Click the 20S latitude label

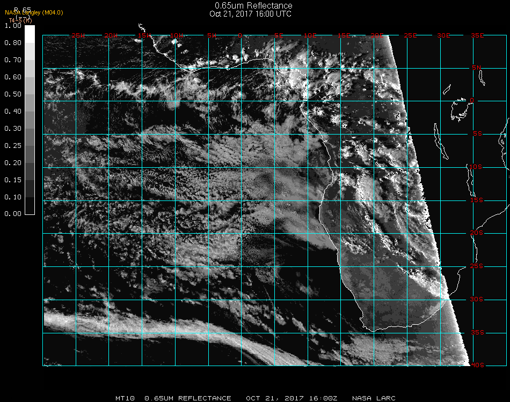pyautogui.click(x=477, y=233)
